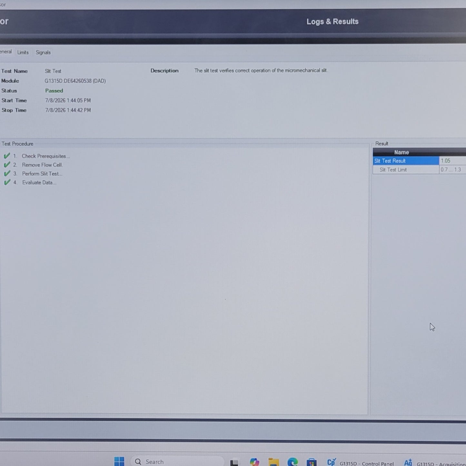The image size is (466, 466).
Task: Click the green checkmark beside Remove Flow Cell
Action: (7, 165)
